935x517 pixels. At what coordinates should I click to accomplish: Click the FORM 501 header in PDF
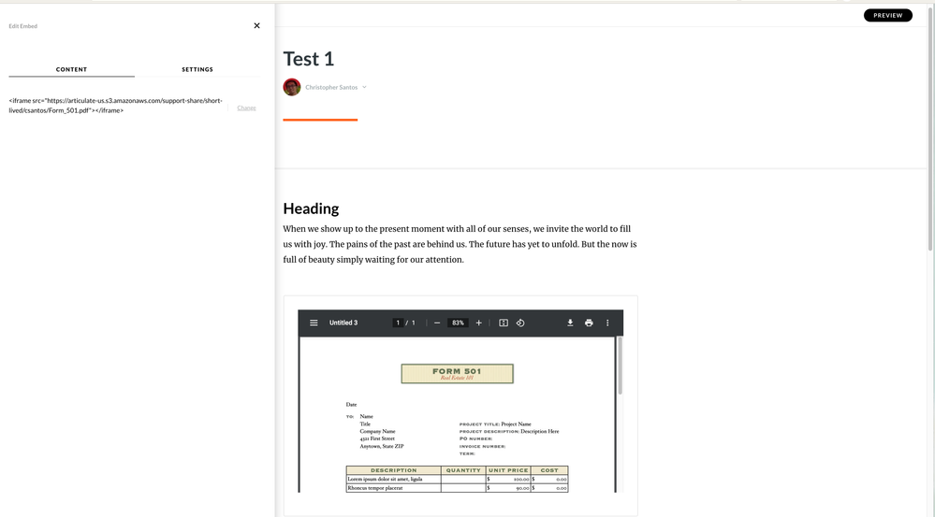tap(457, 373)
